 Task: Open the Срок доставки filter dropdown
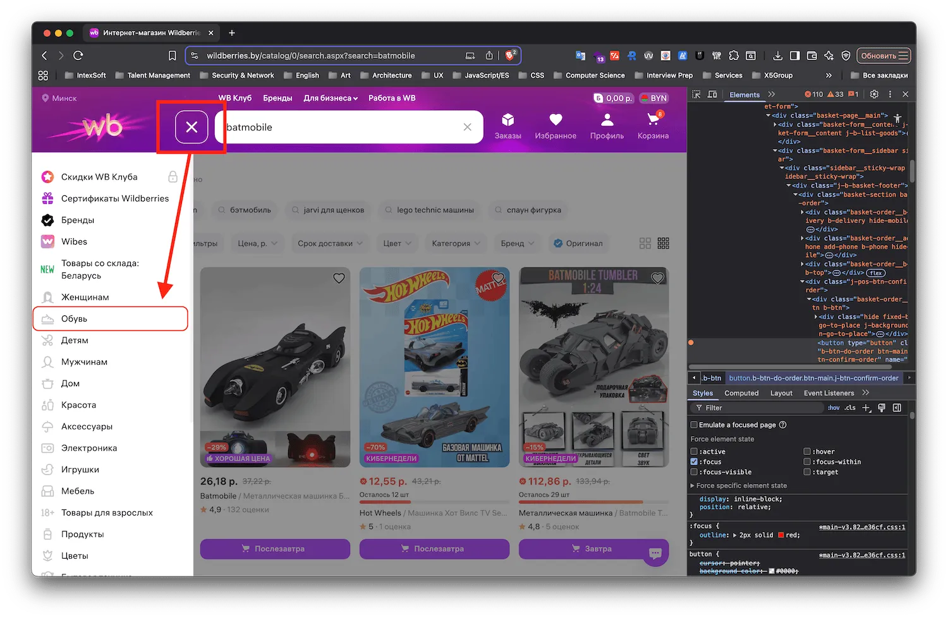330,243
